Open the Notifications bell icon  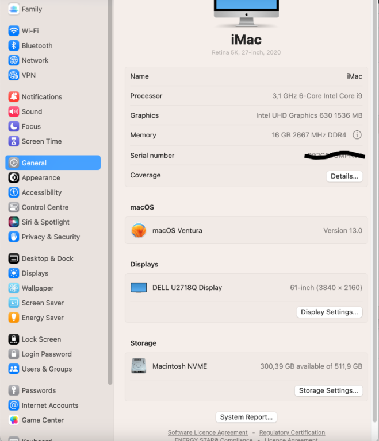[14, 97]
